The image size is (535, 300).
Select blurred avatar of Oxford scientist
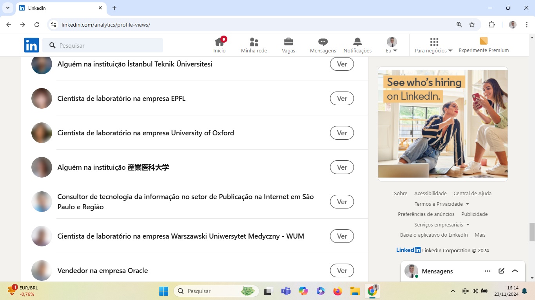pyautogui.click(x=42, y=133)
